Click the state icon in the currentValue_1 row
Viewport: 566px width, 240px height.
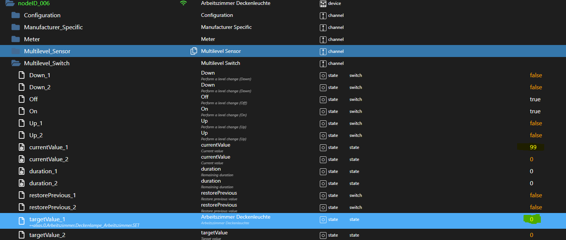click(x=323, y=147)
